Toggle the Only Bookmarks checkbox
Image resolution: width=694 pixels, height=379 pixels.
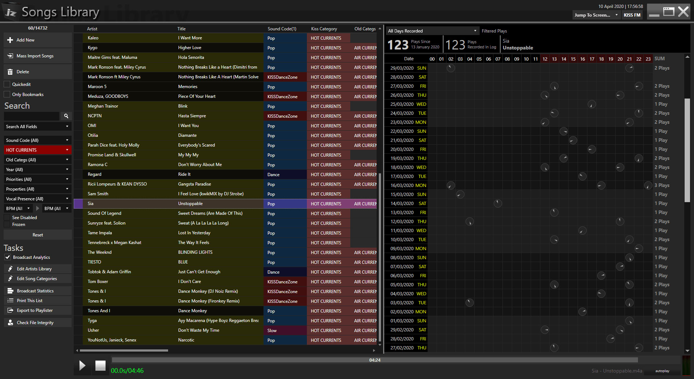click(x=7, y=95)
